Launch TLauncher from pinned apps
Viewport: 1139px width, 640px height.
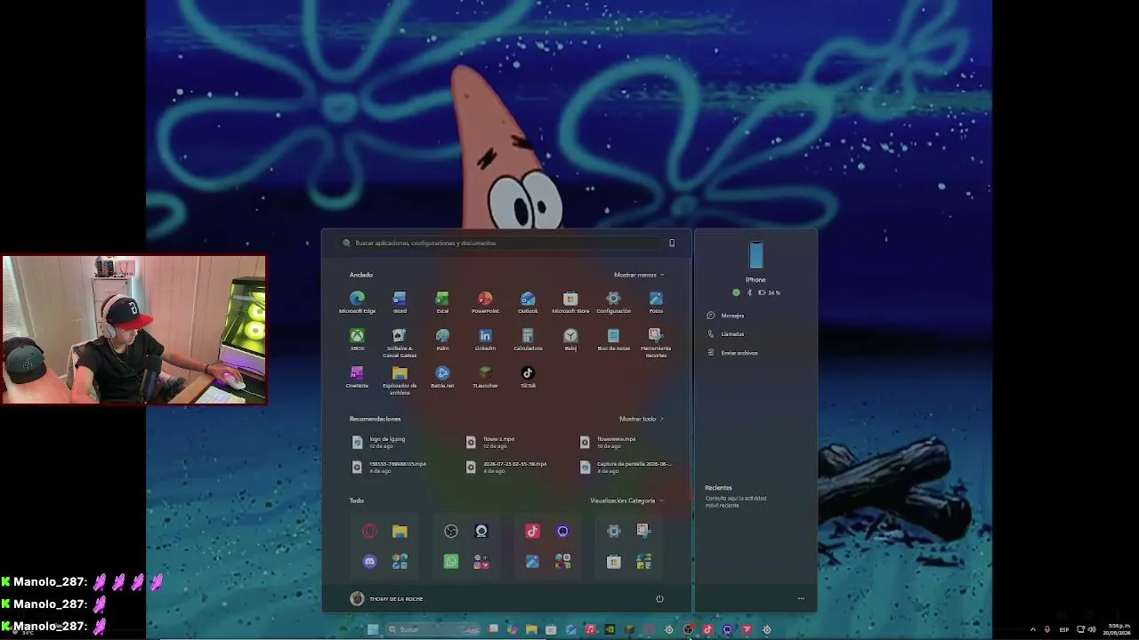[485, 377]
